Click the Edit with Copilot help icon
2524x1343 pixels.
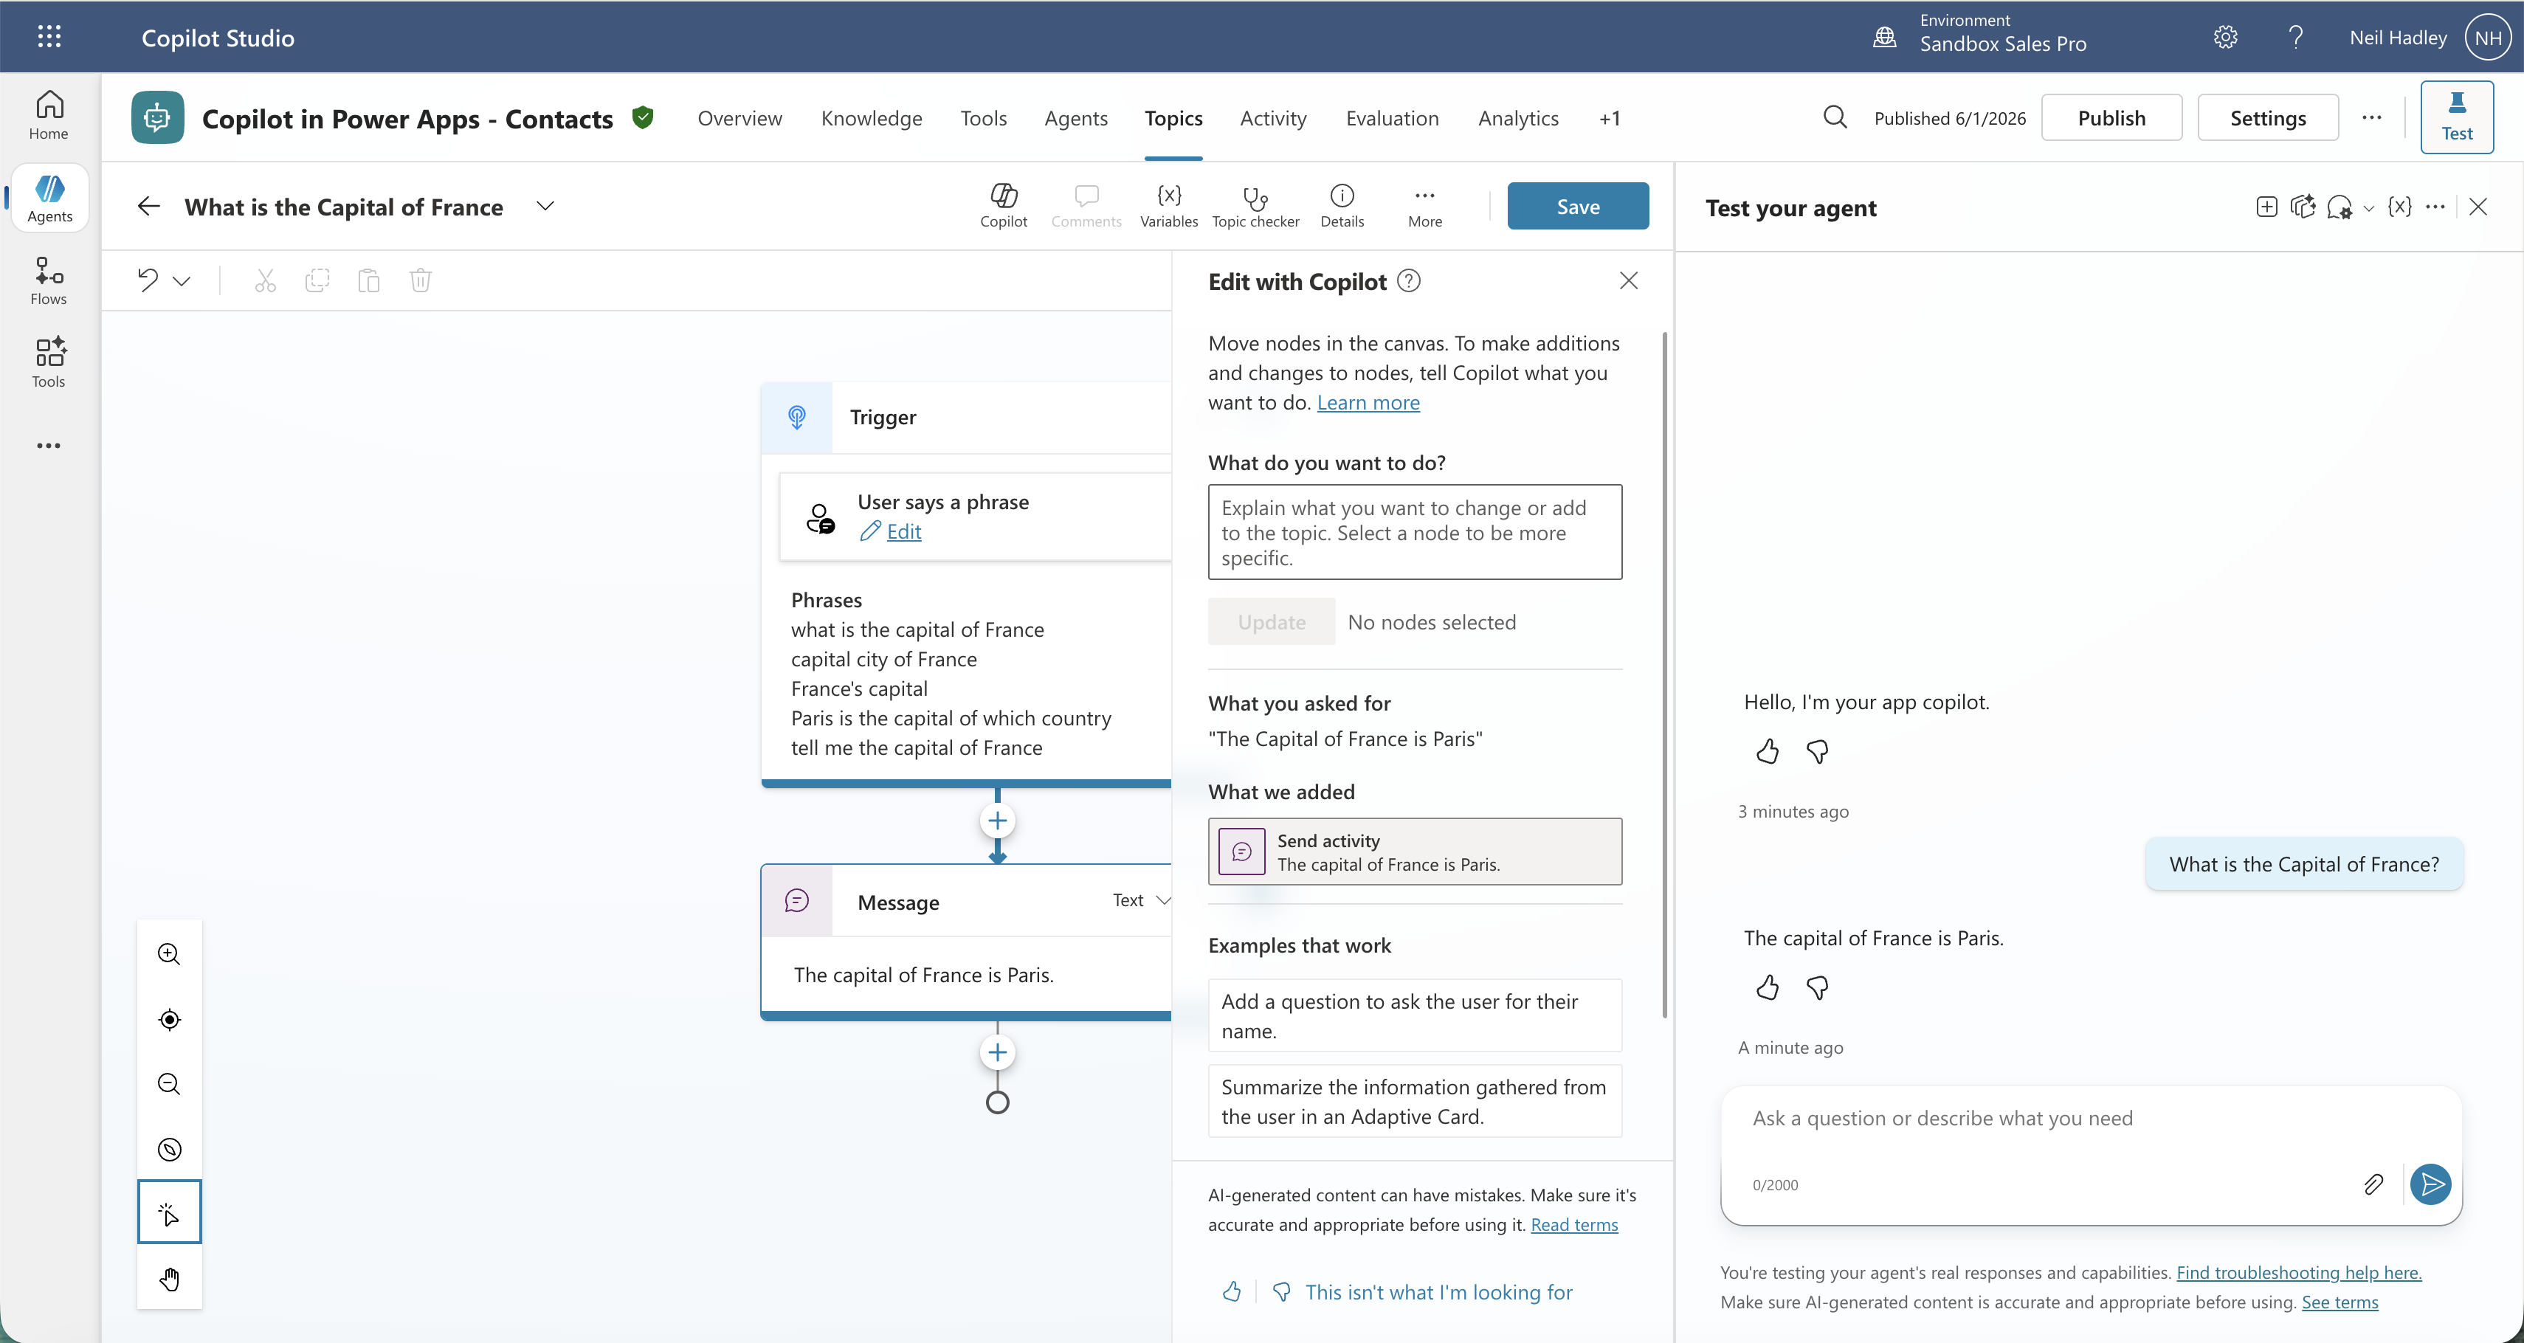pyautogui.click(x=1409, y=281)
